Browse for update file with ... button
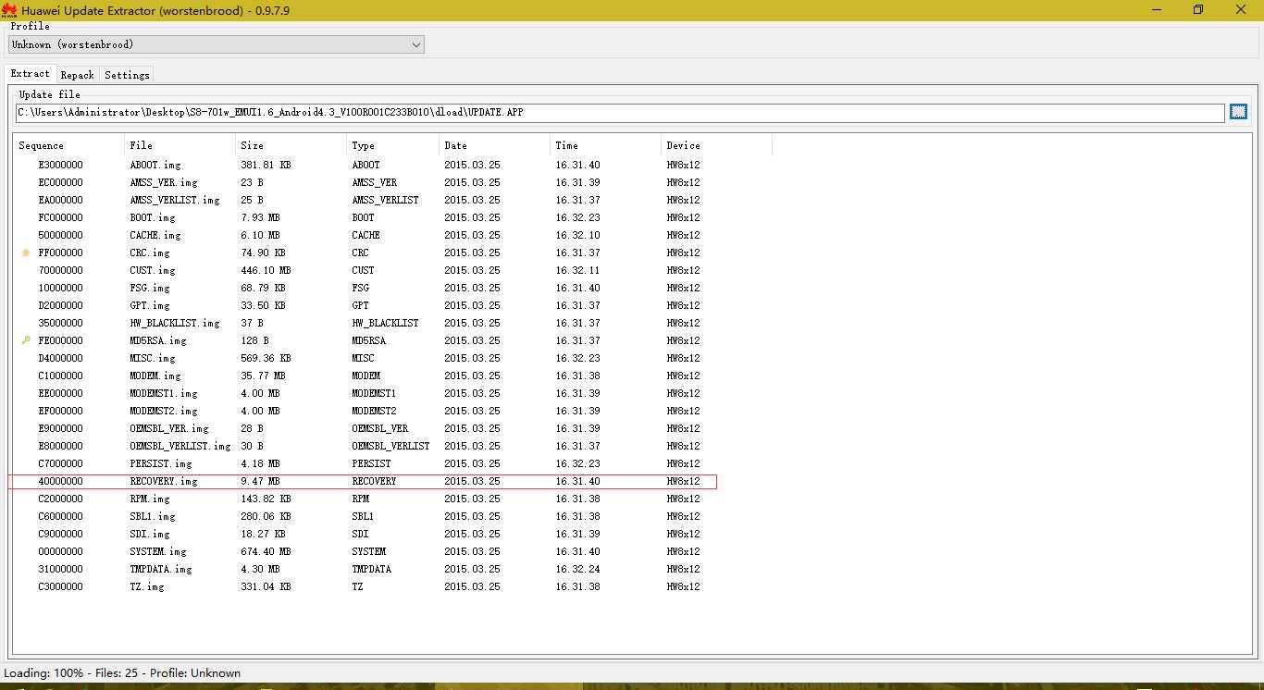Viewport: 1264px width, 690px height. tap(1238, 112)
